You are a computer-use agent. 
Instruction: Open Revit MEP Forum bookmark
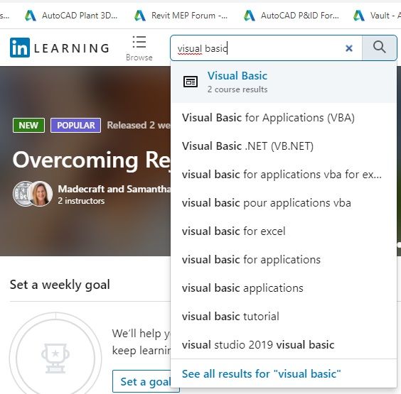click(181, 16)
